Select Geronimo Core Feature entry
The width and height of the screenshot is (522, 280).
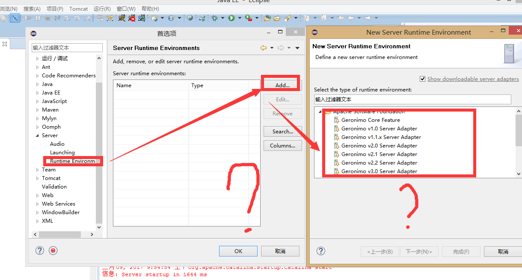point(371,120)
